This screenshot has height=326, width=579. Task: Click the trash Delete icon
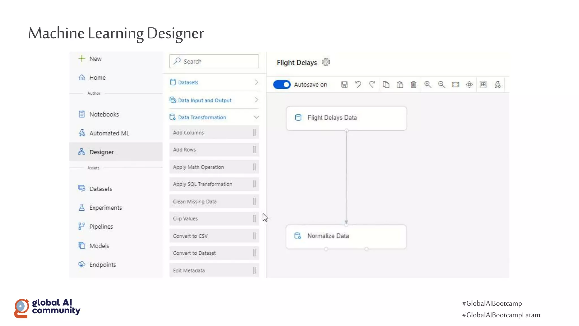(413, 85)
